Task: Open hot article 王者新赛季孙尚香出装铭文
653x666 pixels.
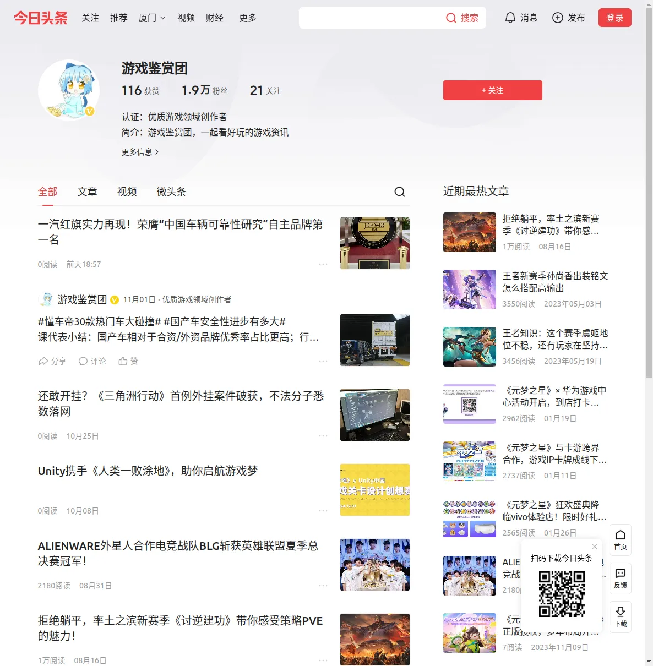Action: coord(555,282)
